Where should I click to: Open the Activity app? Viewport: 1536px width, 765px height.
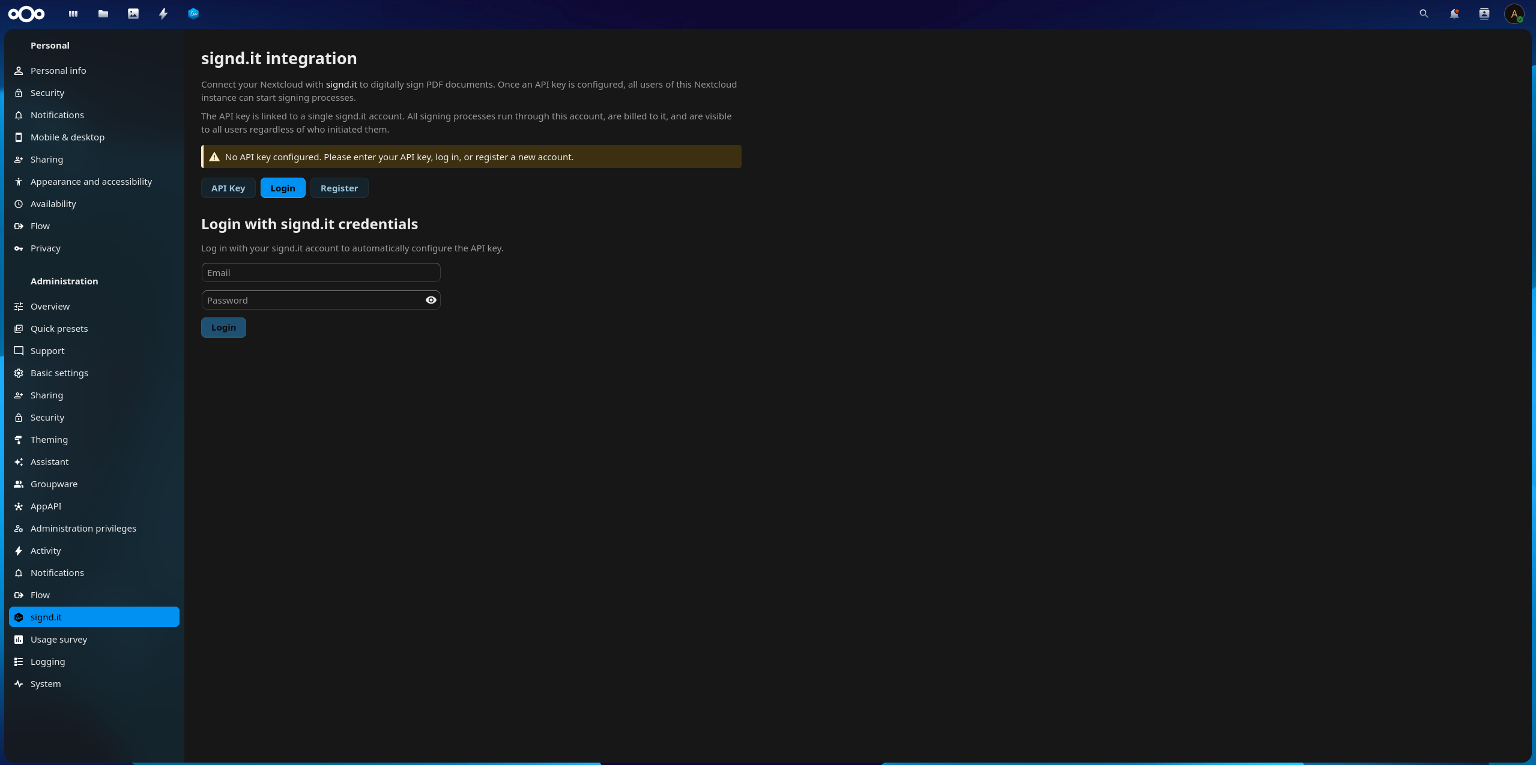click(x=163, y=14)
